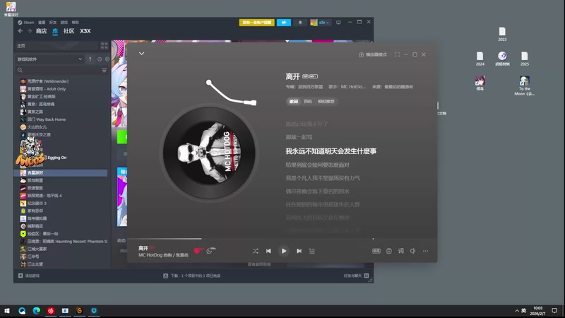
Task: Open Steam downloads status at bottom
Action: (191, 276)
